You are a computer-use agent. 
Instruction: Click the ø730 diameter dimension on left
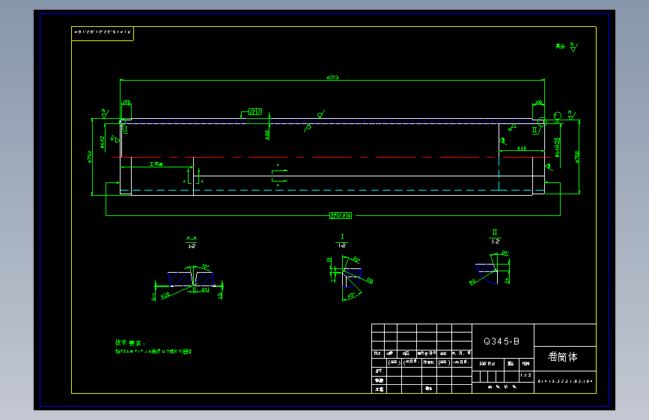(90, 157)
